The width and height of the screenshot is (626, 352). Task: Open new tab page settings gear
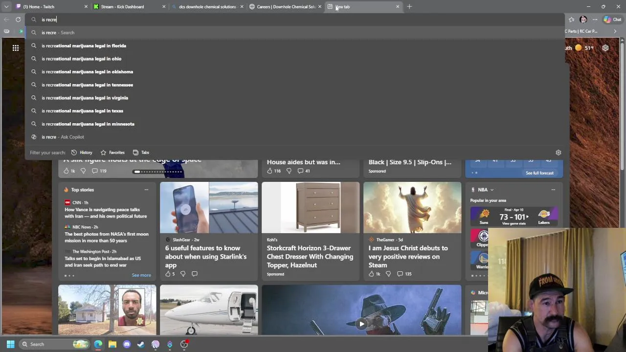pyautogui.click(x=605, y=48)
